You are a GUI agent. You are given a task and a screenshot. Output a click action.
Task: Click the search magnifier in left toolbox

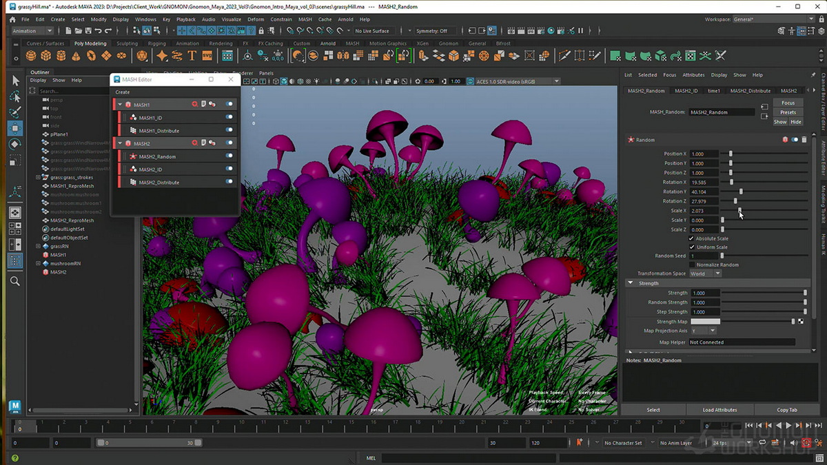click(15, 281)
